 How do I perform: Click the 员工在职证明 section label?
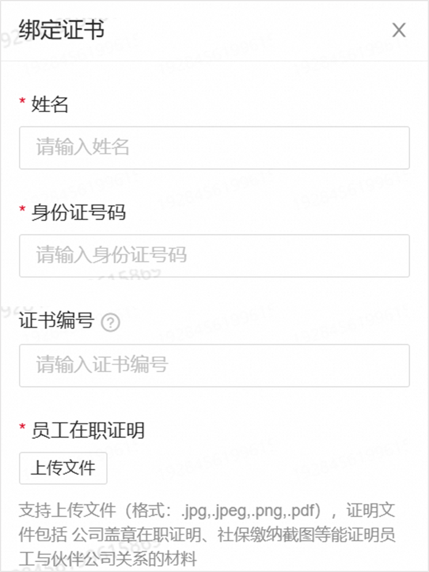pos(88,430)
